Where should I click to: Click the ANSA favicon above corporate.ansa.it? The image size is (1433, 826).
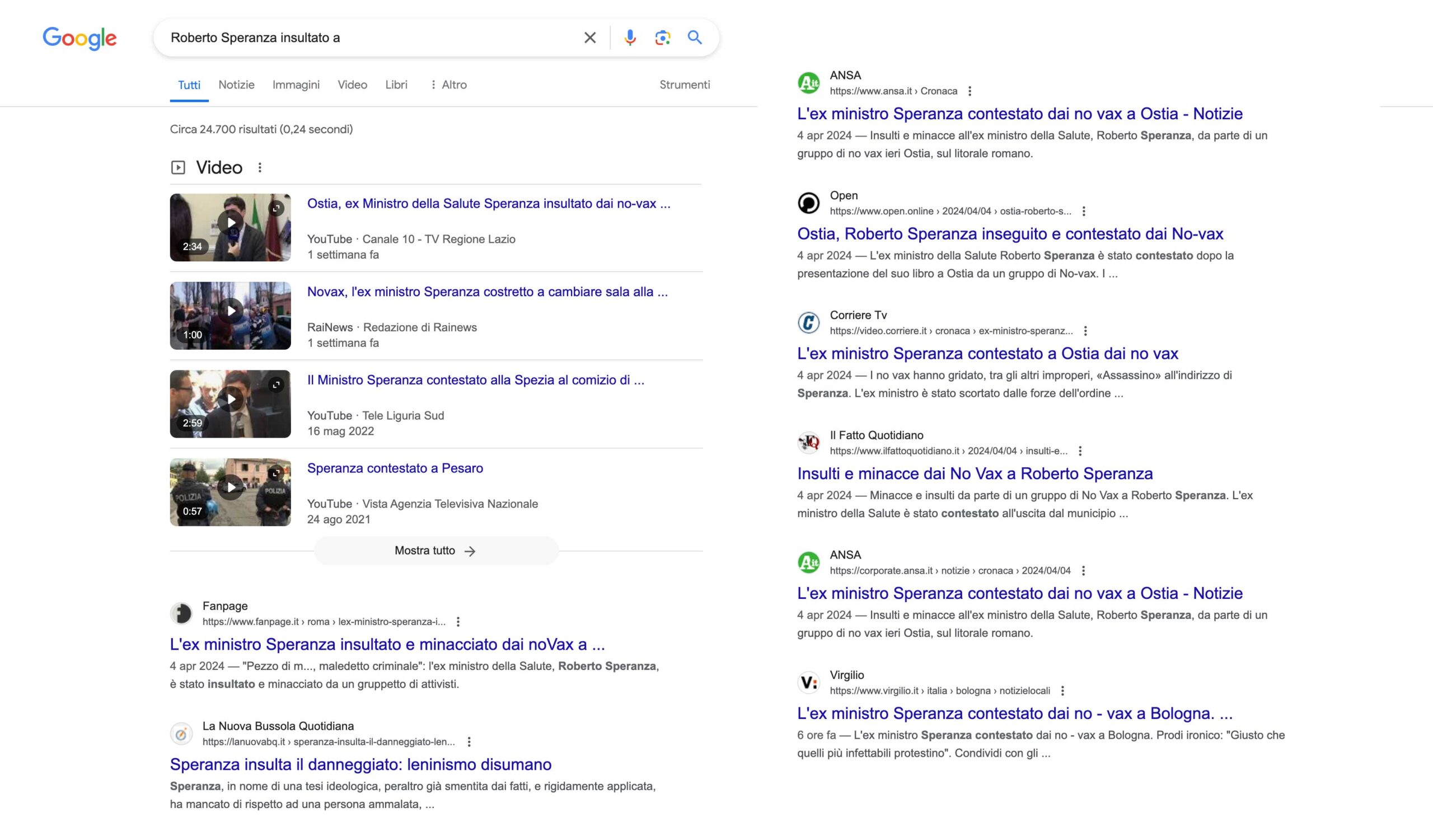[808, 563]
